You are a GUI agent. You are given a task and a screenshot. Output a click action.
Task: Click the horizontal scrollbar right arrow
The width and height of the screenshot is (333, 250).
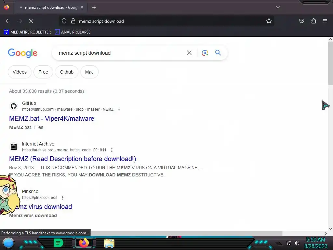pos(326,233)
